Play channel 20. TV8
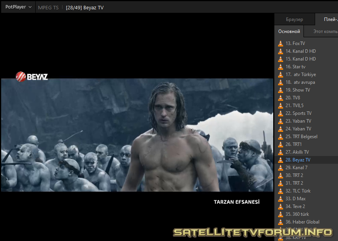 pyautogui.click(x=306, y=98)
